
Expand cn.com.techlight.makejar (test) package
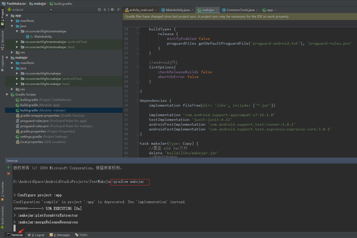pyautogui.click(x=17, y=84)
